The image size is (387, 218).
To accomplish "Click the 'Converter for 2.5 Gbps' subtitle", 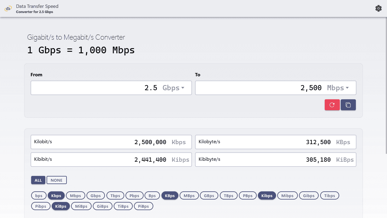I will (34, 12).
